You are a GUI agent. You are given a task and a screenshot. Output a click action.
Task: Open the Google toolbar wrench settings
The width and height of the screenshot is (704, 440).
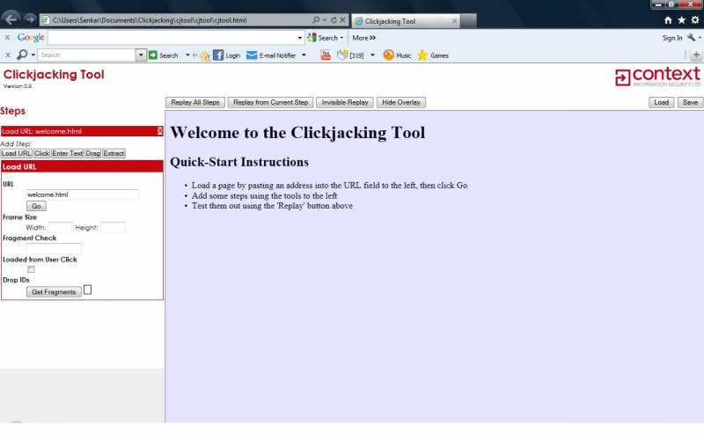point(692,38)
